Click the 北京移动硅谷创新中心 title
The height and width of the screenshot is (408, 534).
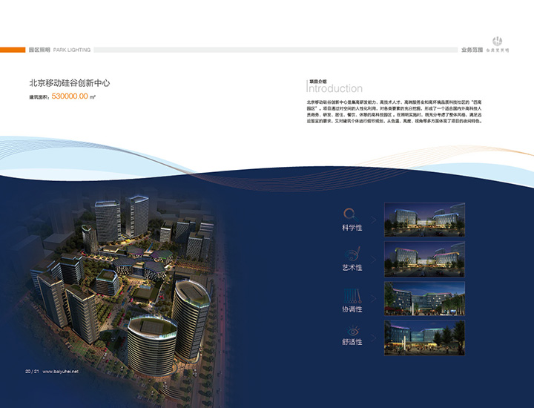[x=70, y=83]
